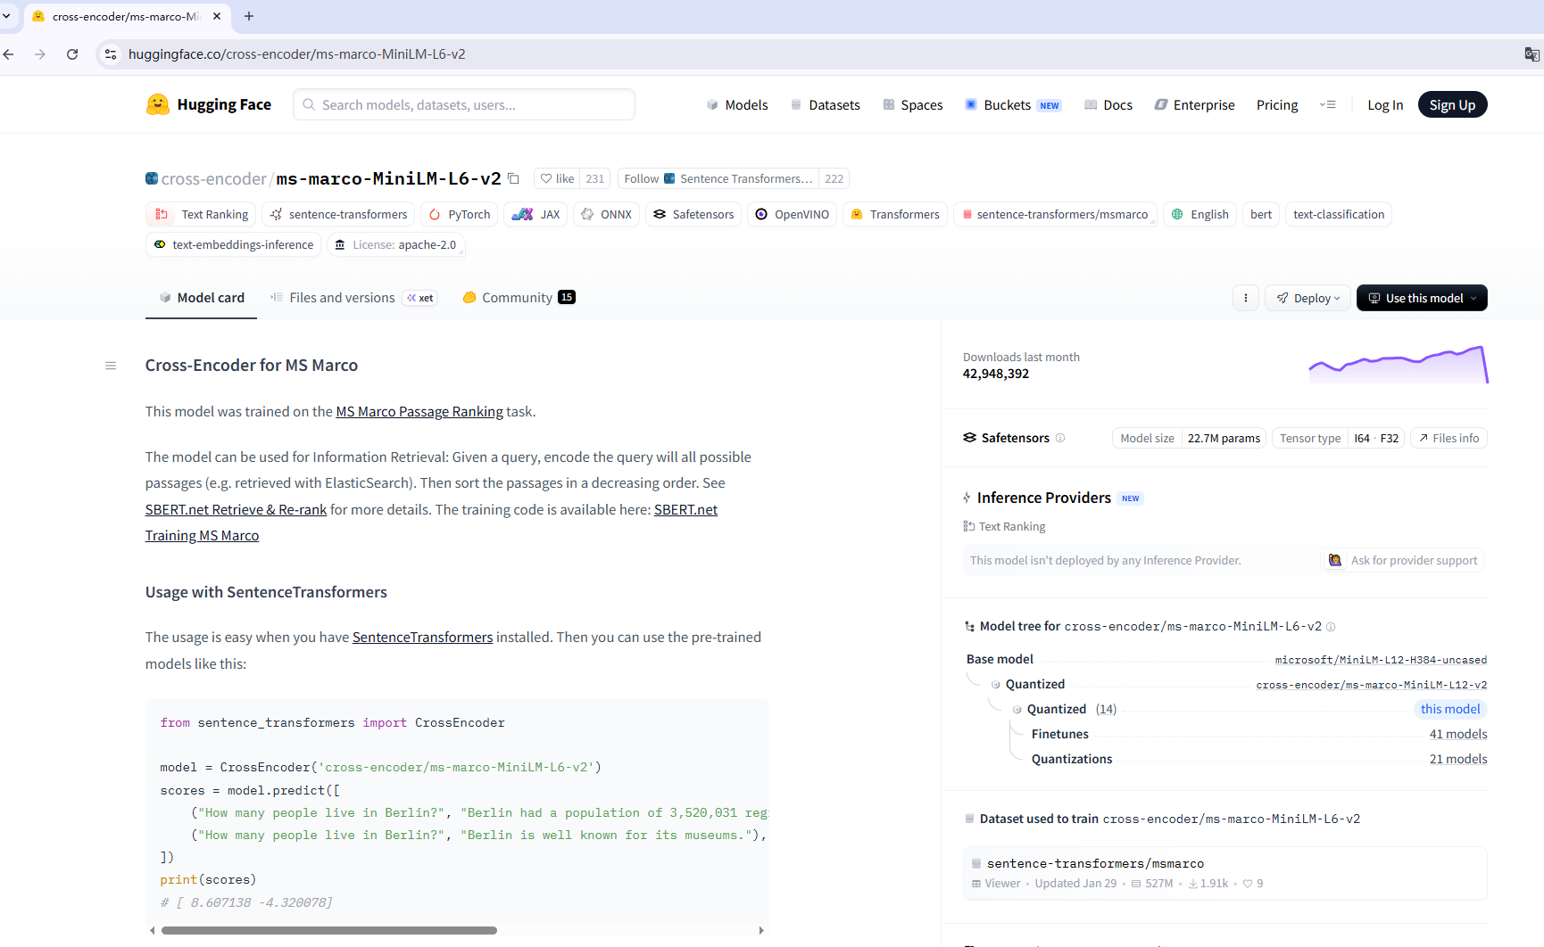The width and height of the screenshot is (1544, 947).
Task: Select the PyTorch tag
Action: (460, 214)
